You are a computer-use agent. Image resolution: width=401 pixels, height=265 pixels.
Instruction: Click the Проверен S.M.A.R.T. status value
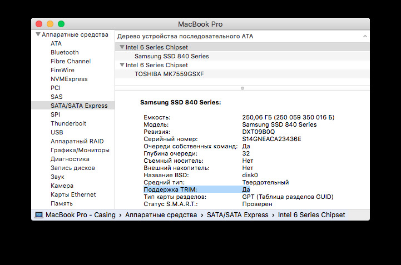coord(257,204)
